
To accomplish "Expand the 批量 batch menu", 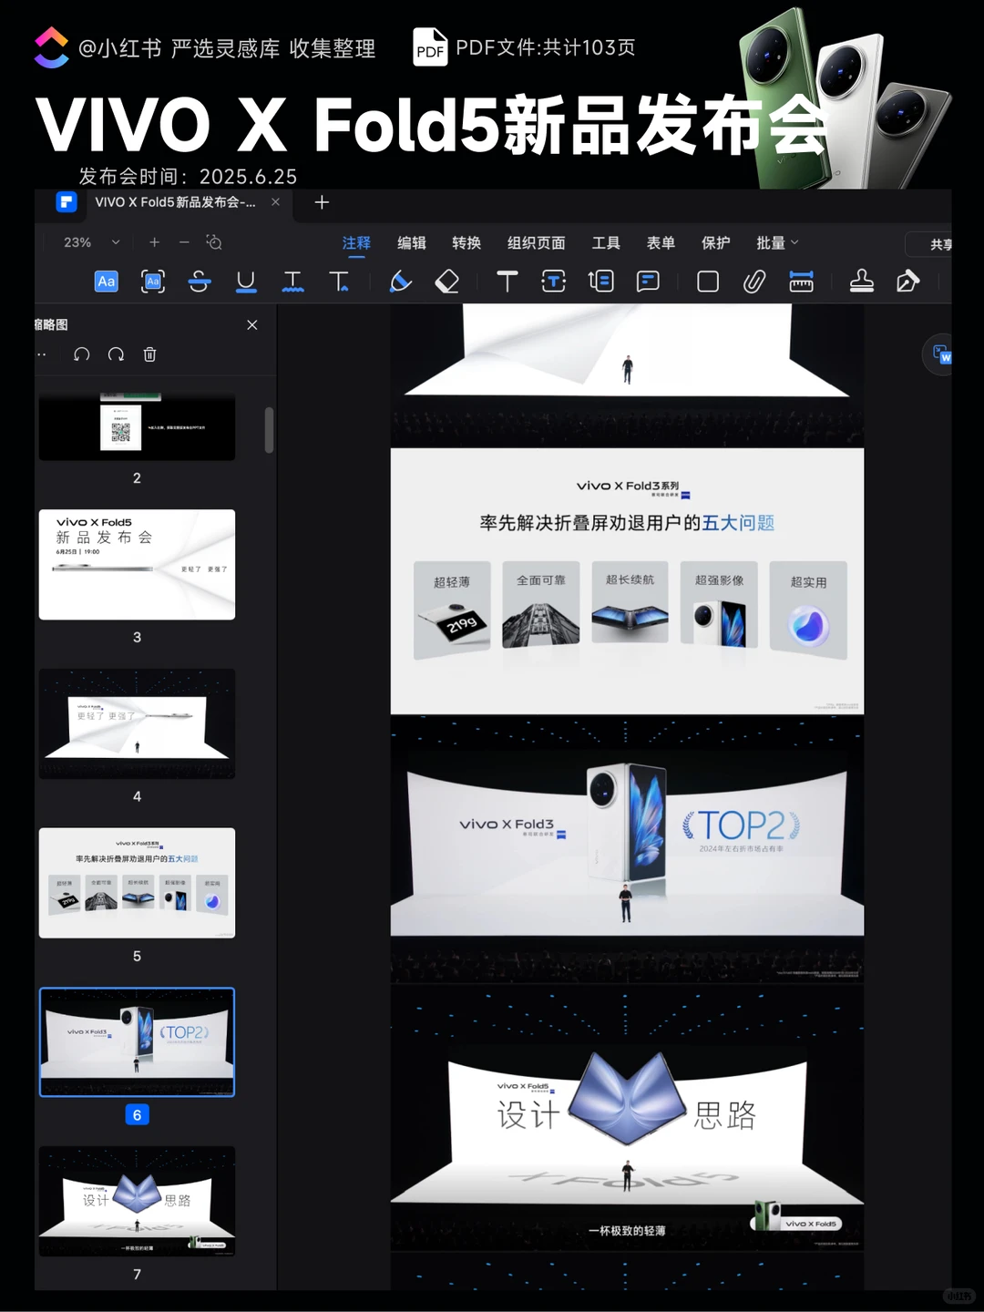I will (x=776, y=242).
